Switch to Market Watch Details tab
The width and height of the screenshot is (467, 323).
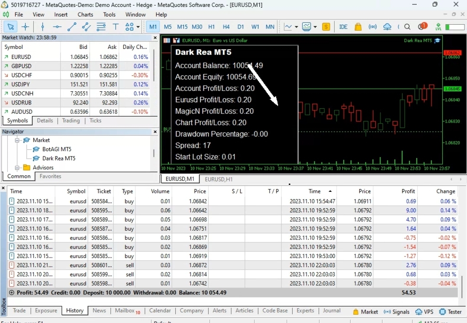pos(45,120)
